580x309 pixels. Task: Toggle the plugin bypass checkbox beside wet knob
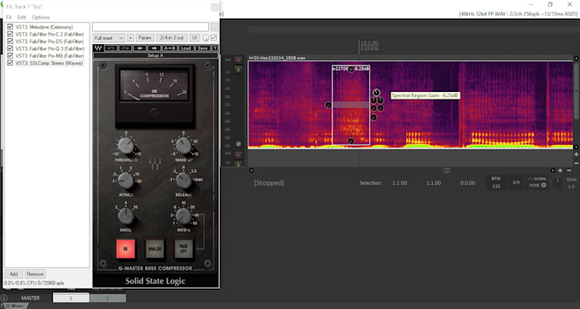tap(214, 37)
